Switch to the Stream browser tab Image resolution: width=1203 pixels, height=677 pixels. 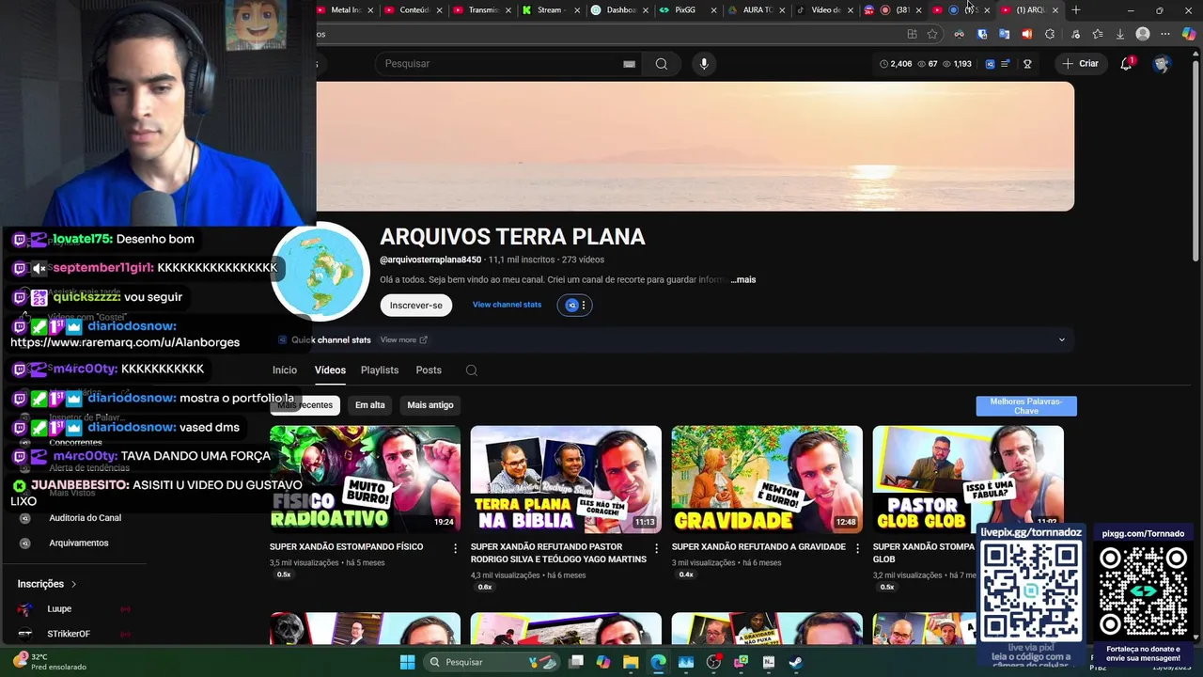pos(549,10)
